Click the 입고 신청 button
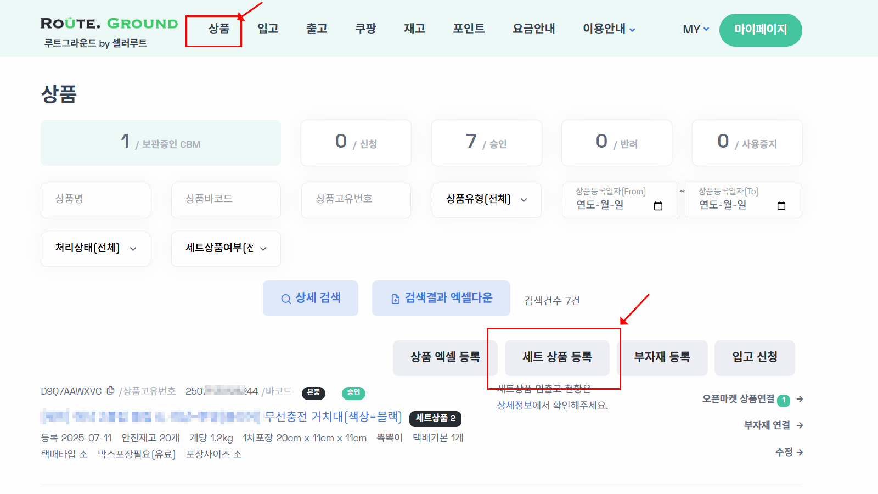 (755, 358)
